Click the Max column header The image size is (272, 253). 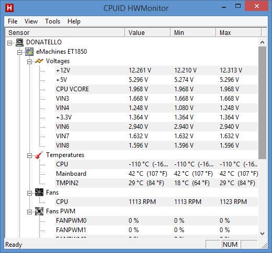tap(239, 32)
